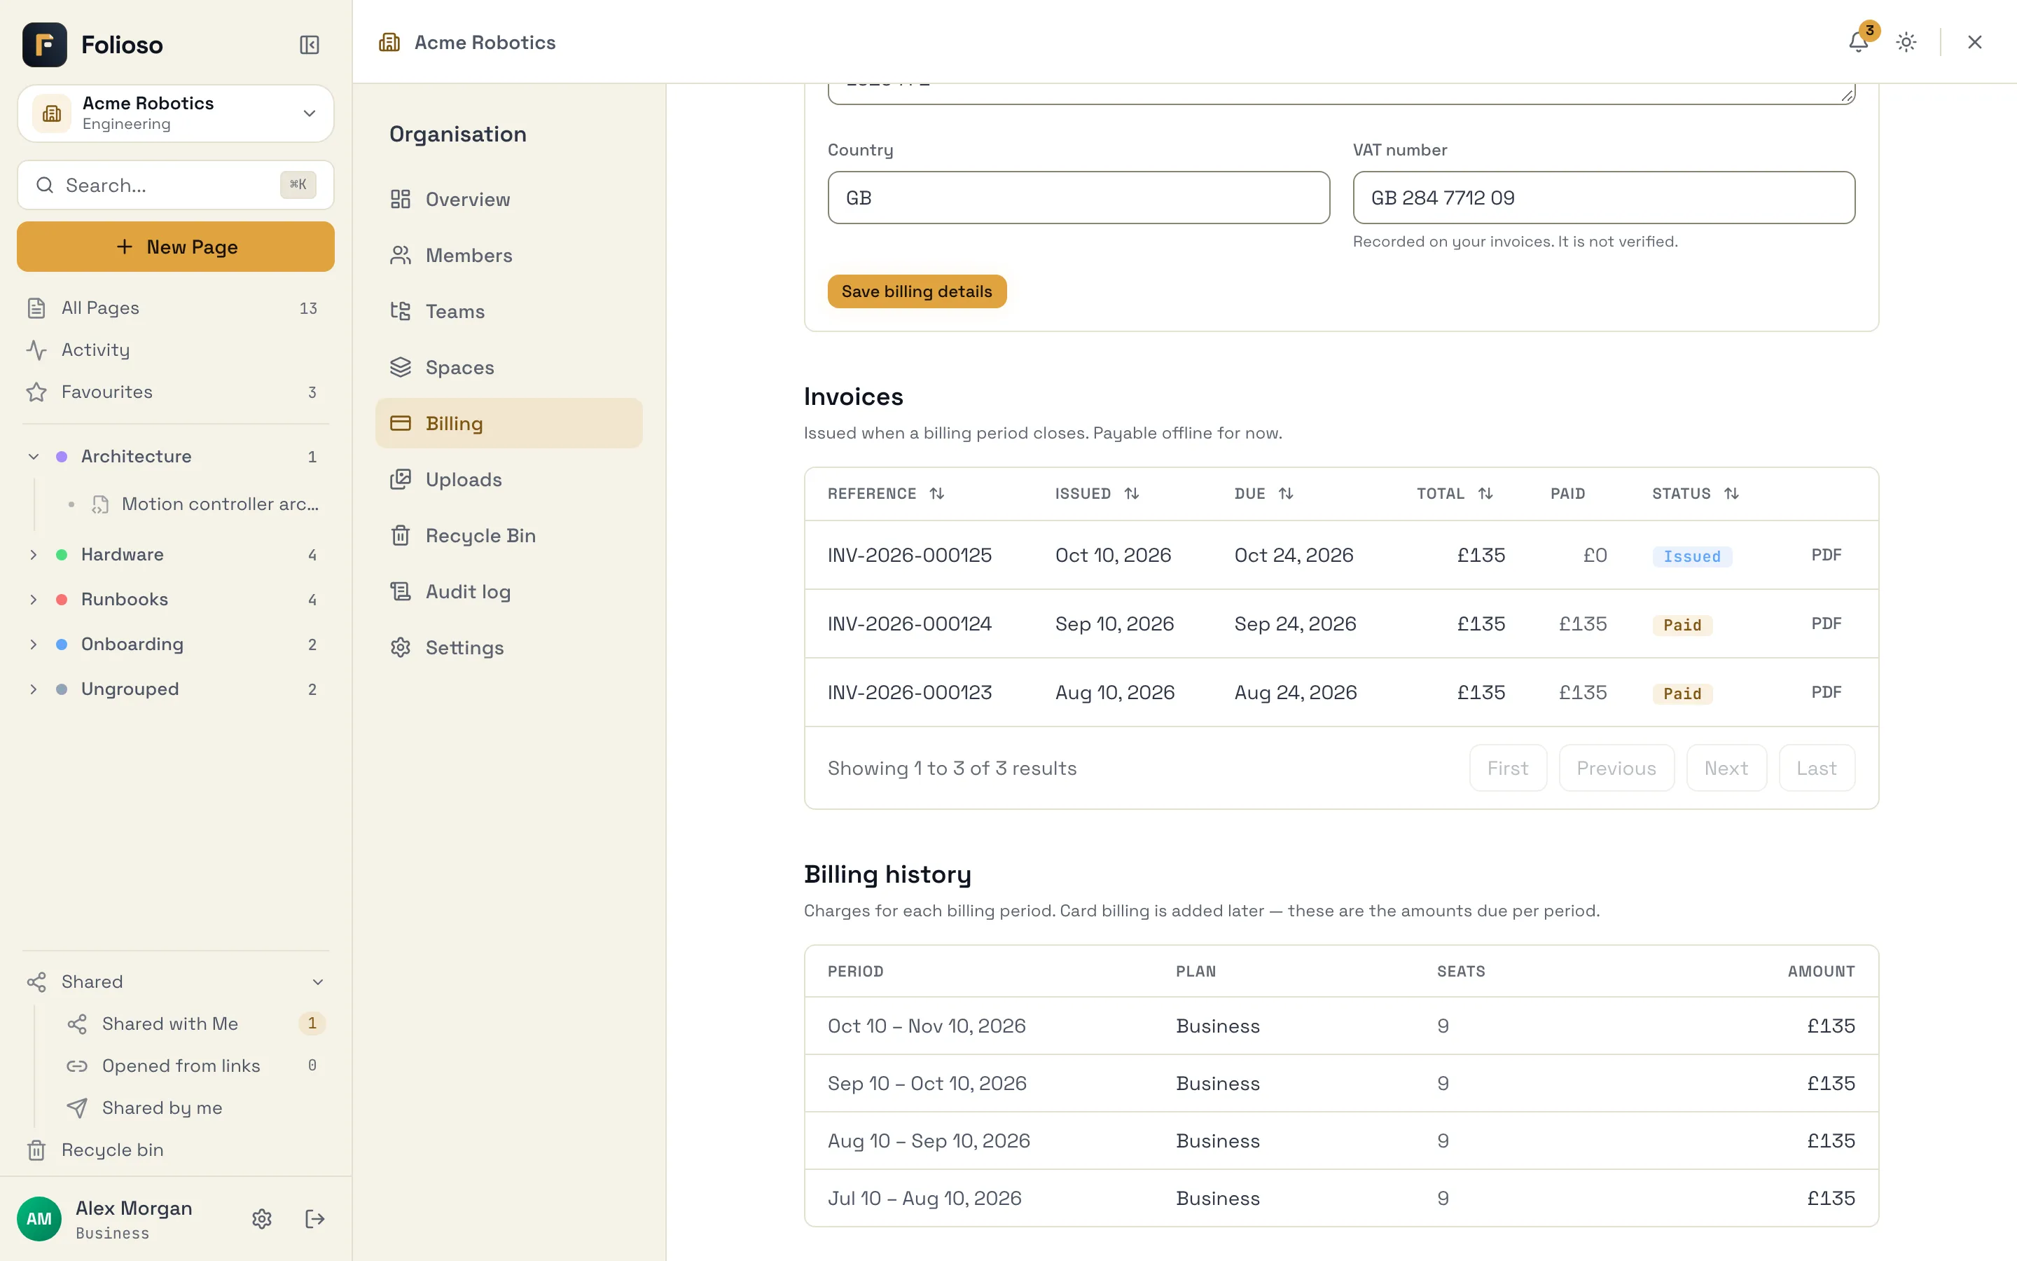Open Opened from links

195,1065
